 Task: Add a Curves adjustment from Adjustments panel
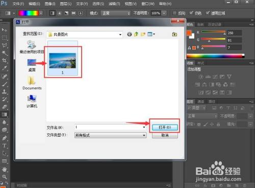click(x=215, y=77)
